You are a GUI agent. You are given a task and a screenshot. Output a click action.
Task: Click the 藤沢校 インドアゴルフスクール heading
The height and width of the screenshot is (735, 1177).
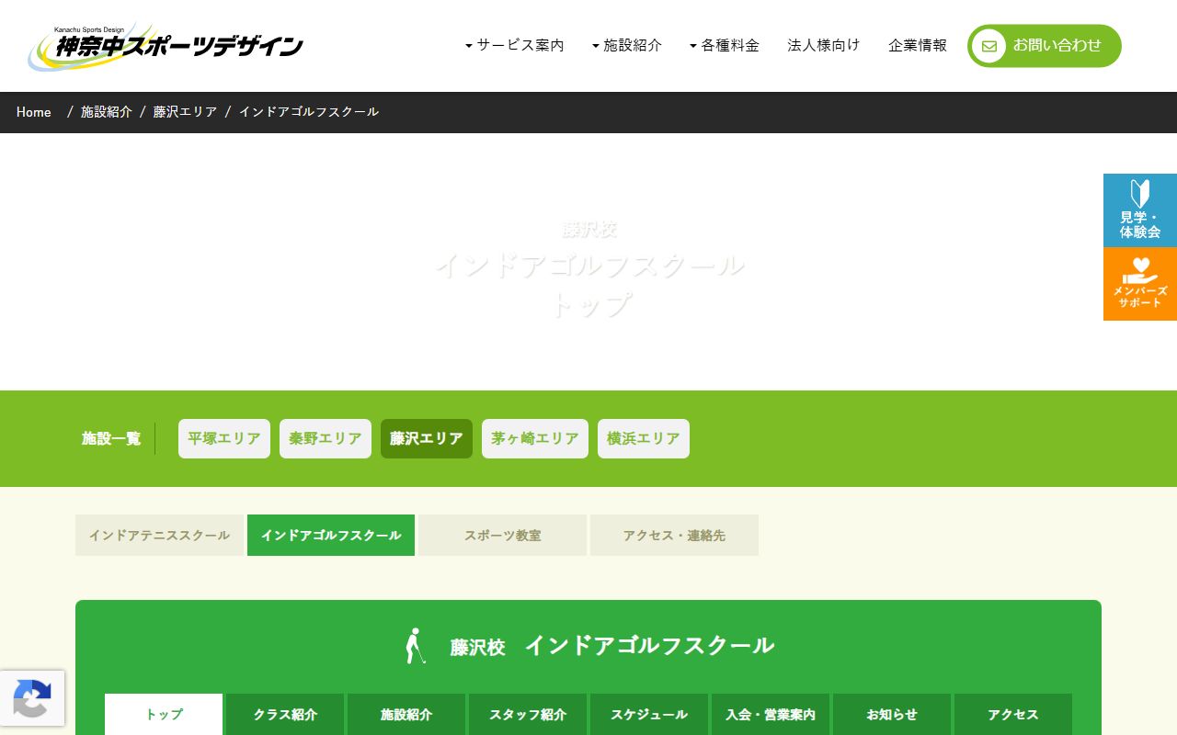(611, 646)
